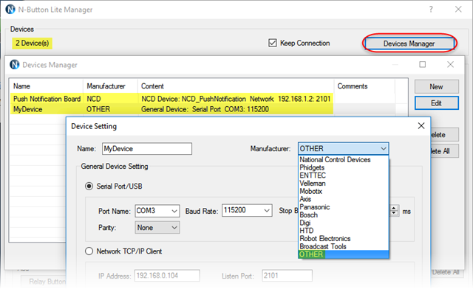Click the Delete All button in Devices Manager
Screen dimensions: 473x289
[445, 151]
